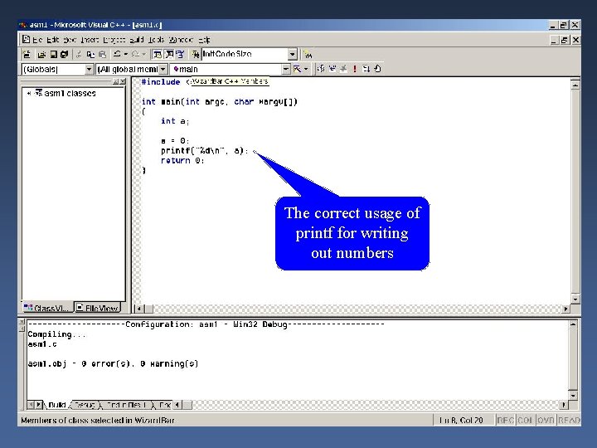Image resolution: width=597 pixels, height=448 pixels.
Task: Click the Open file toolbar icon
Action: click(x=41, y=55)
